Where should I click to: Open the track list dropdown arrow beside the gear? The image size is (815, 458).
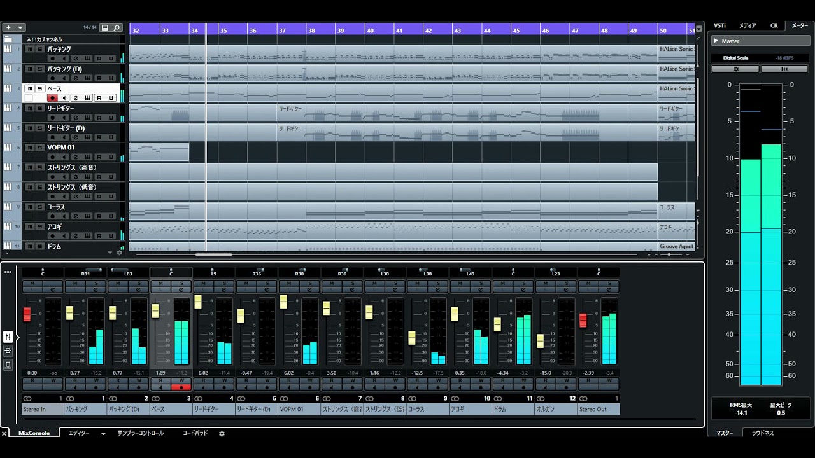(110, 253)
